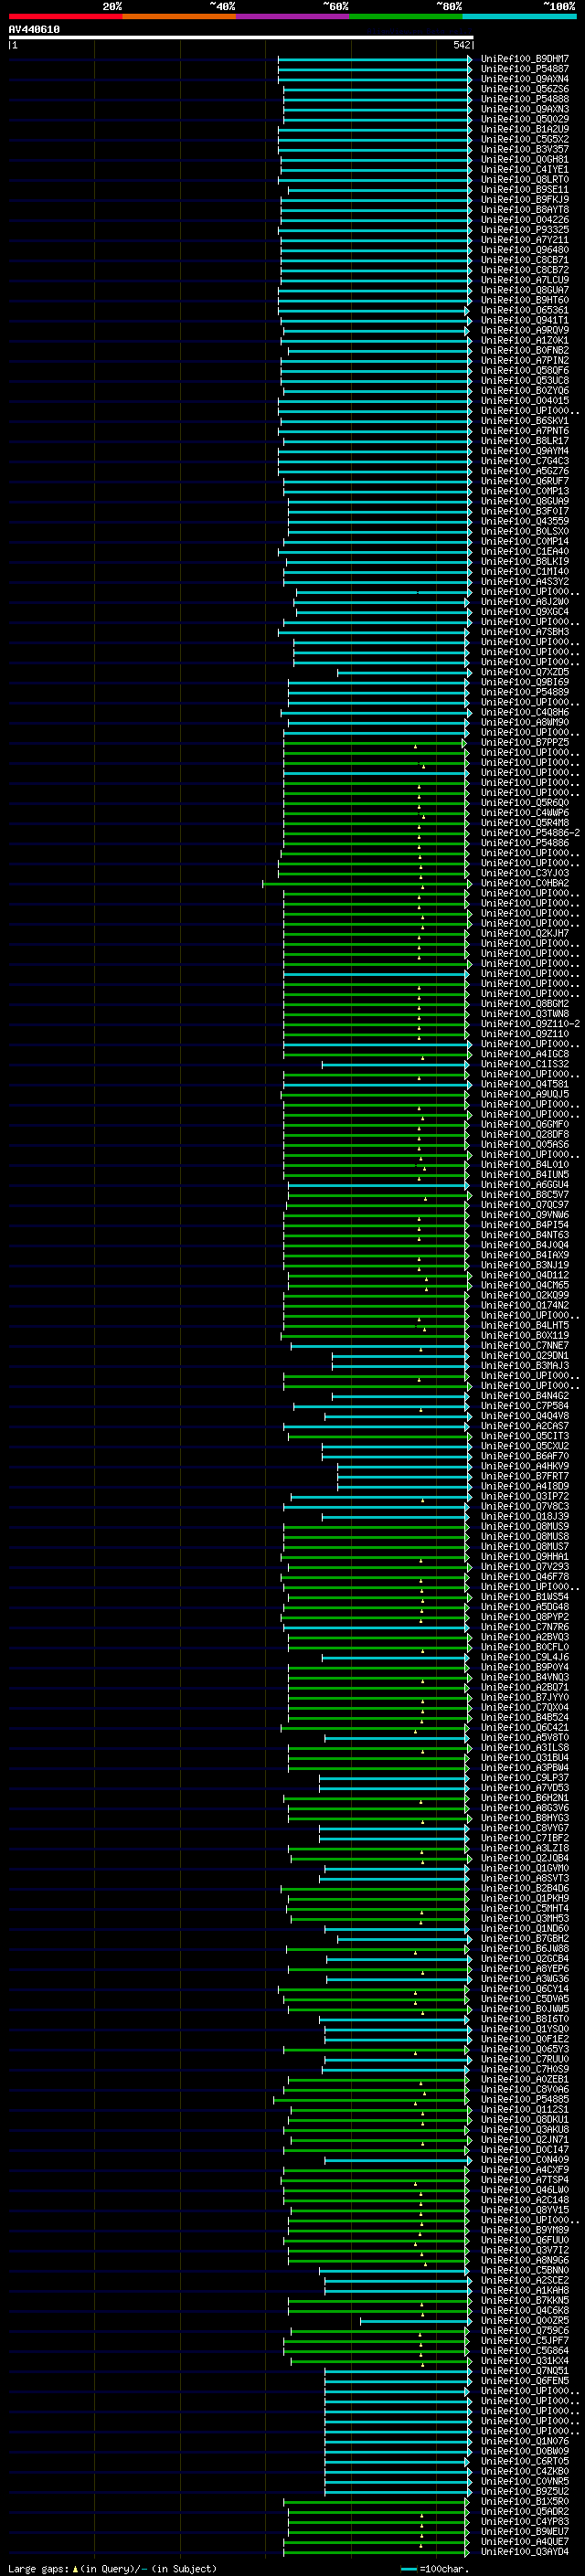Click the cyan alignment bar for UniRef100_B9DHM7
Screen dimensions: 585x2576
click(374, 59)
